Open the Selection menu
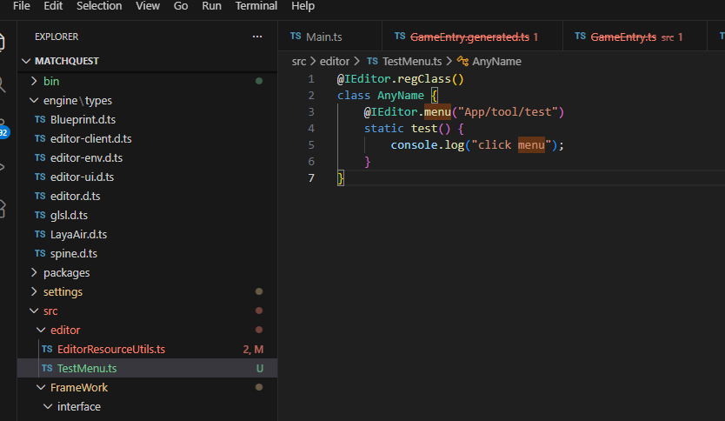The width and height of the screenshot is (725, 421). tap(99, 6)
